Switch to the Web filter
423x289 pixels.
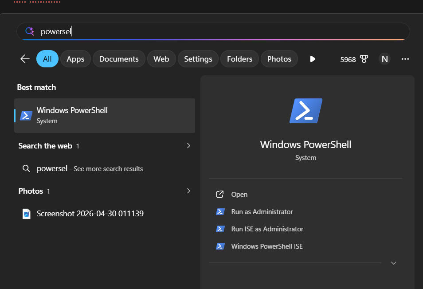(161, 59)
